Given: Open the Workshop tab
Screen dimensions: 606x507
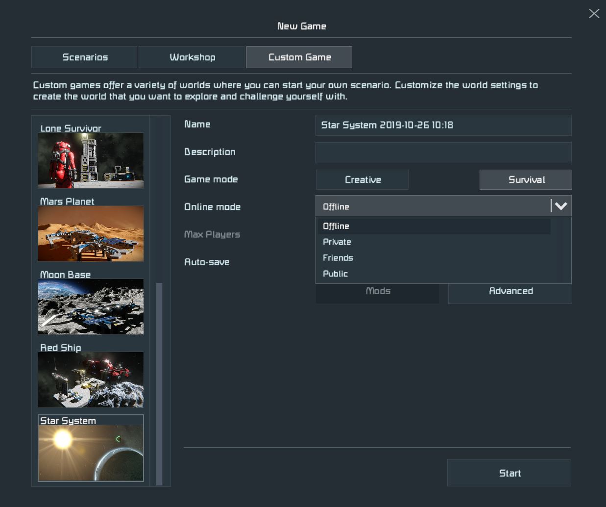Looking at the screenshot, I should tap(192, 57).
